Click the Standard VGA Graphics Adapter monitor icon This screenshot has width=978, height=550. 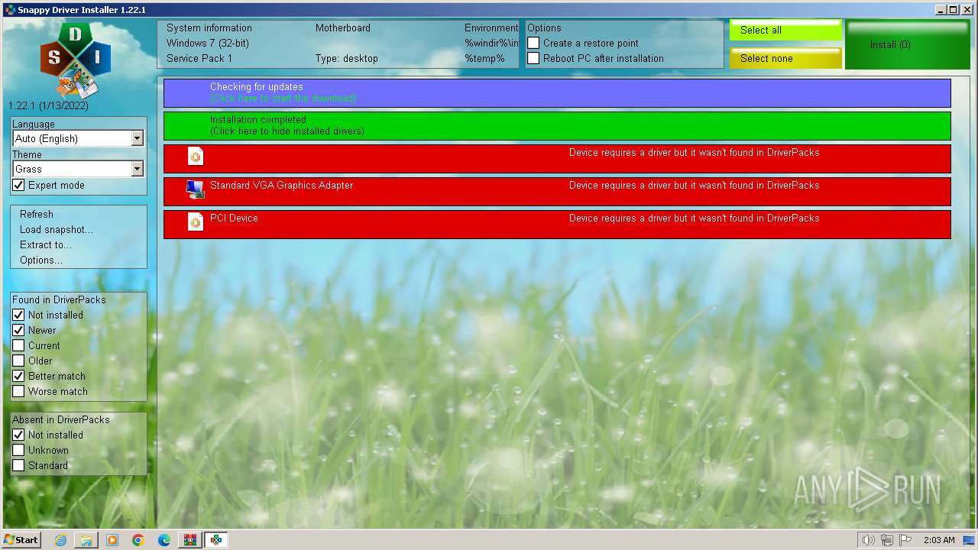click(x=196, y=189)
